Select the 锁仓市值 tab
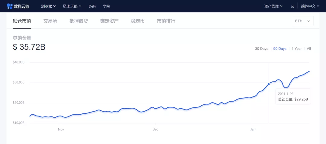 tap(22, 21)
